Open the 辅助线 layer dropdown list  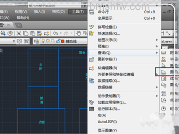point(64,41)
